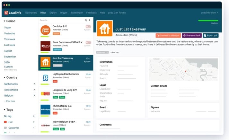Click the Lightspeed R logo
The width and height of the screenshot is (229, 140).
point(45,78)
